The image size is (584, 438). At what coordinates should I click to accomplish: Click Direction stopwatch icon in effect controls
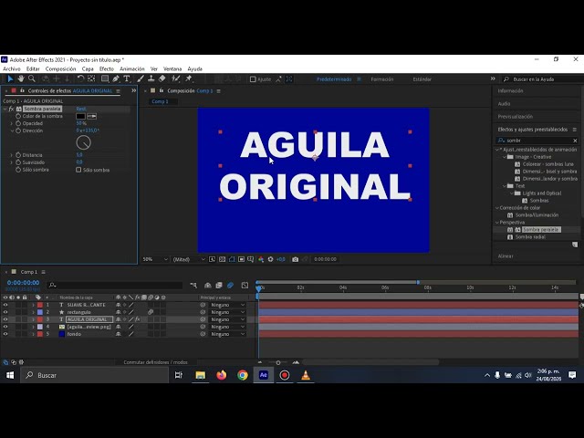point(18,130)
